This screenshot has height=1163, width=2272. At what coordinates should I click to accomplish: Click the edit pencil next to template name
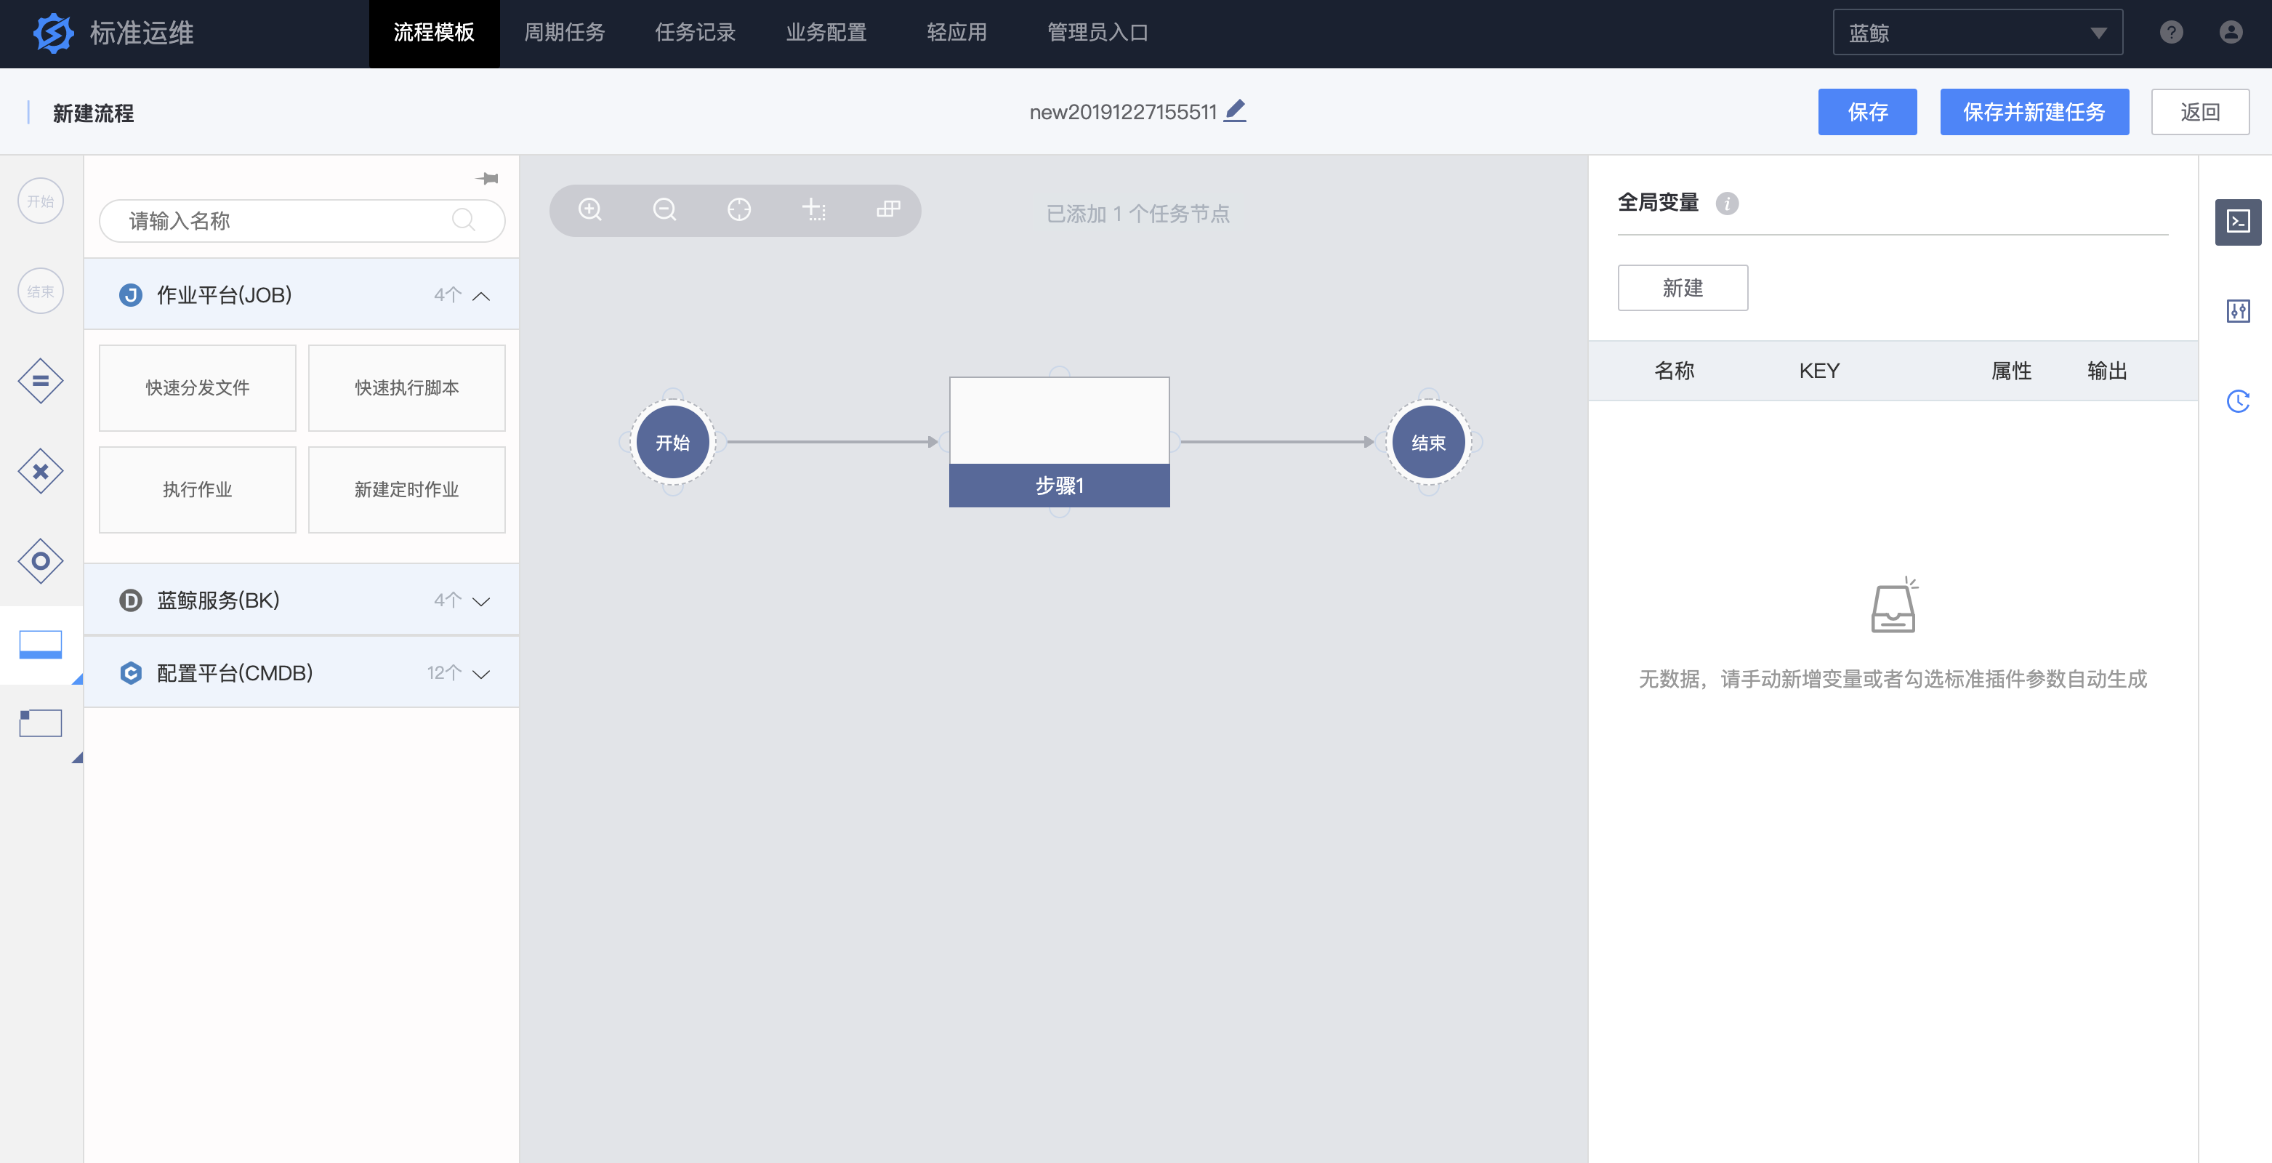1236,111
